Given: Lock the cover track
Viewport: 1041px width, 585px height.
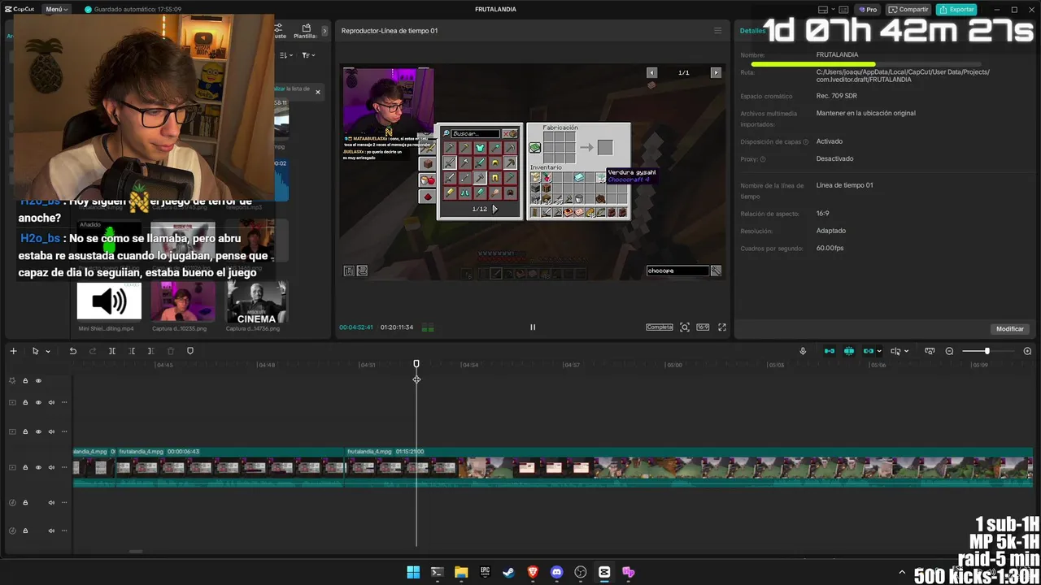Looking at the screenshot, I should (x=25, y=380).
